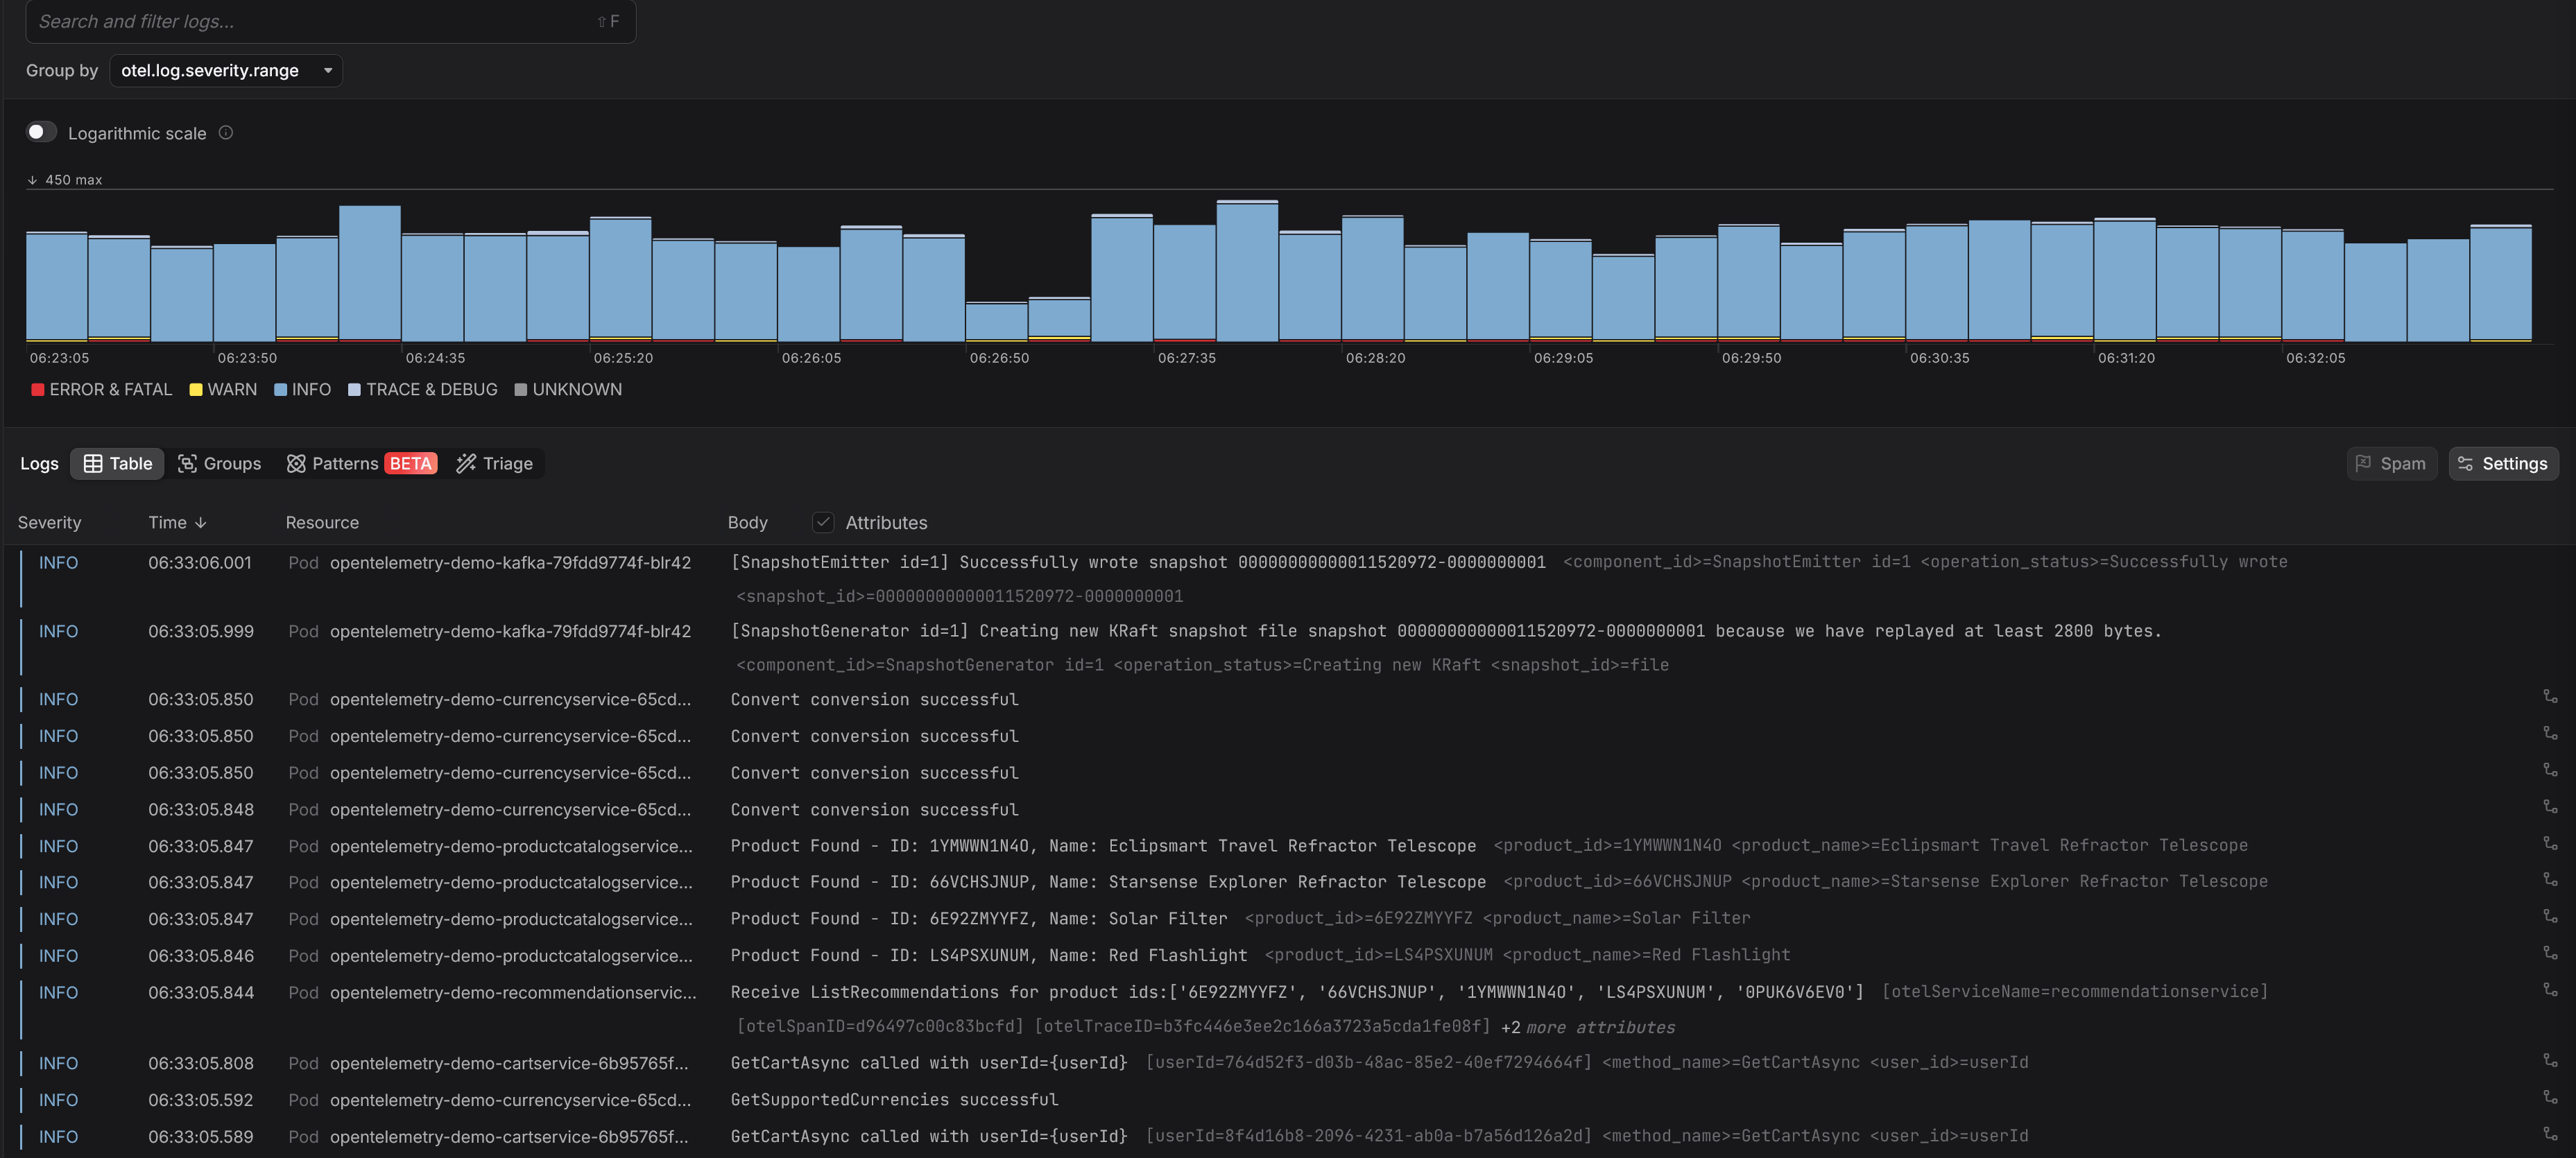2576x1158 pixels.
Task: Click the Spam flag icon
Action: 2363,464
